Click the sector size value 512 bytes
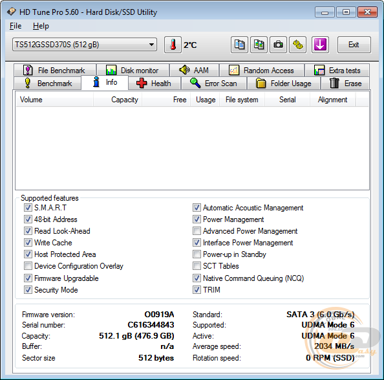 156,358
